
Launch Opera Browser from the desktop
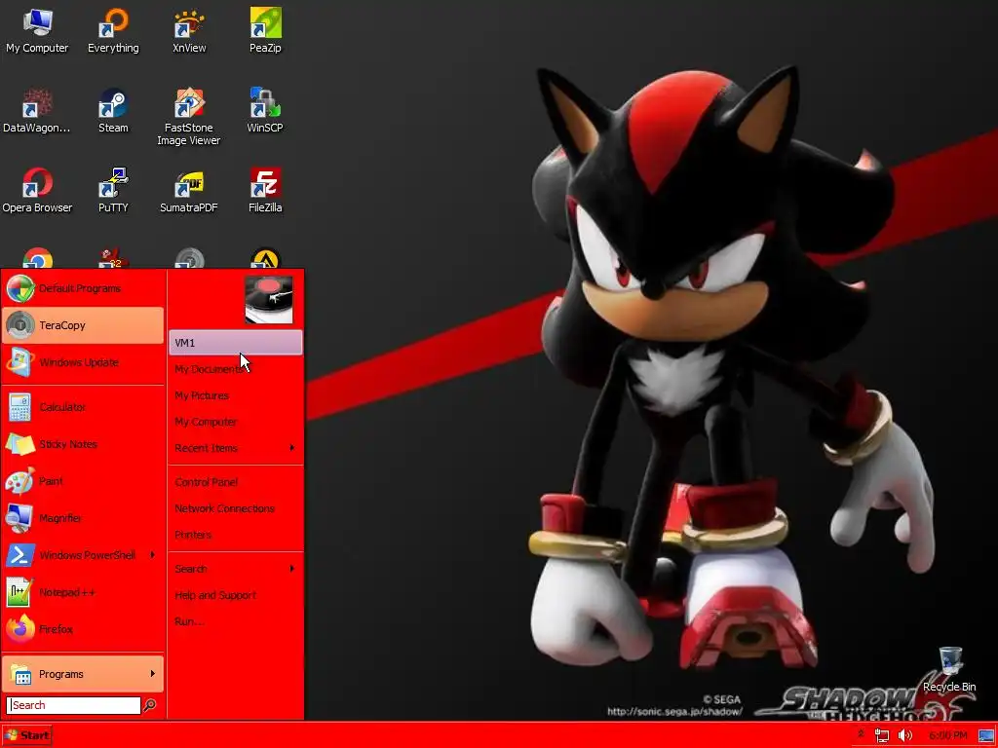(37, 190)
